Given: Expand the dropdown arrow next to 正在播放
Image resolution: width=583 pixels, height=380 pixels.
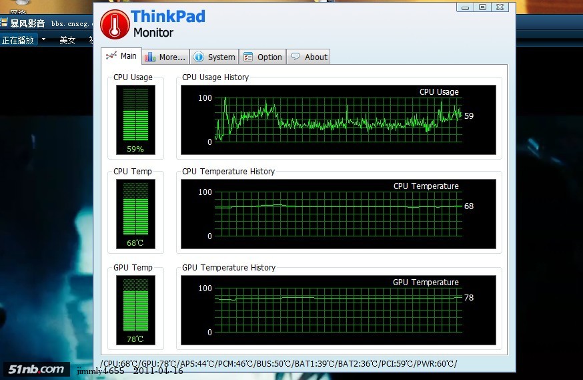Looking at the screenshot, I should point(43,39).
